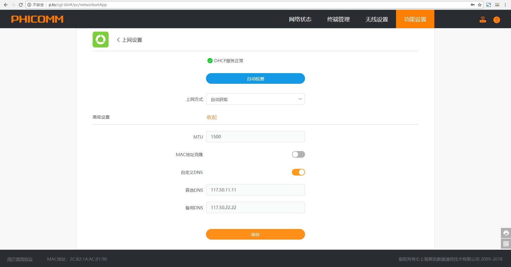Go back using the 上网设置 chevron
Screen dimensions: 511x267
(x=118, y=40)
